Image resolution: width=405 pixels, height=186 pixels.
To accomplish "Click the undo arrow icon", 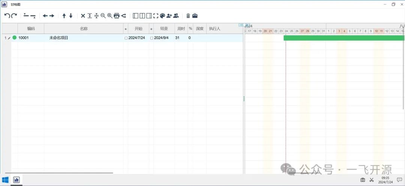I will click(x=7, y=16).
